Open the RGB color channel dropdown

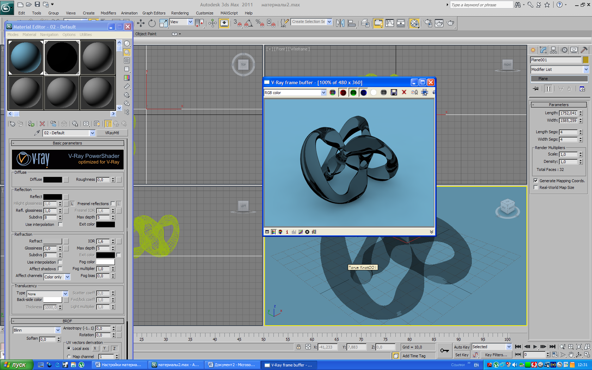coord(295,93)
